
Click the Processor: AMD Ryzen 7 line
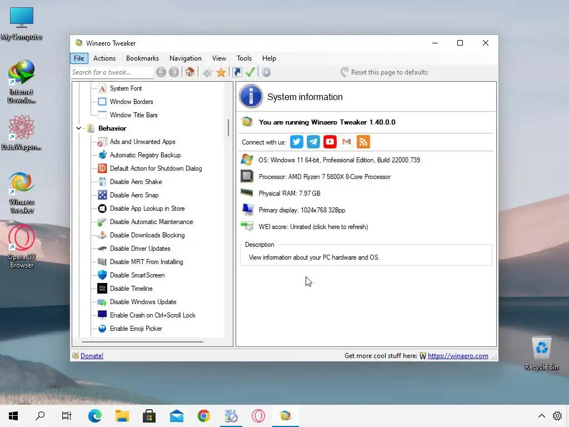[325, 177]
